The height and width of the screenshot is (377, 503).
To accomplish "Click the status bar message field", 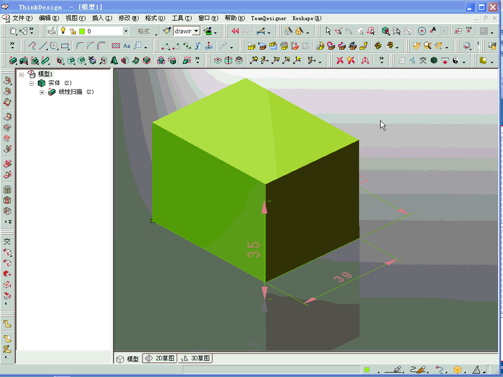I will point(272,369).
